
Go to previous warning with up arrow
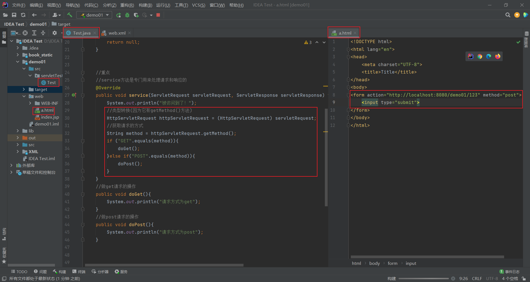[x=317, y=42]
